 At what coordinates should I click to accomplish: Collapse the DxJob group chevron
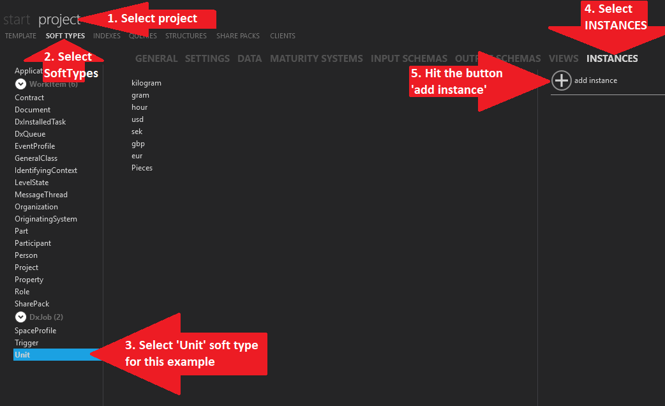[x=21, y=317]
